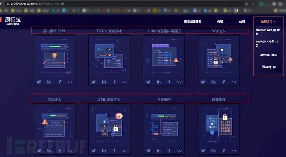Screen dimensions: 286x157
Task: View site info via address bar padlock
Action: [7, 4]
